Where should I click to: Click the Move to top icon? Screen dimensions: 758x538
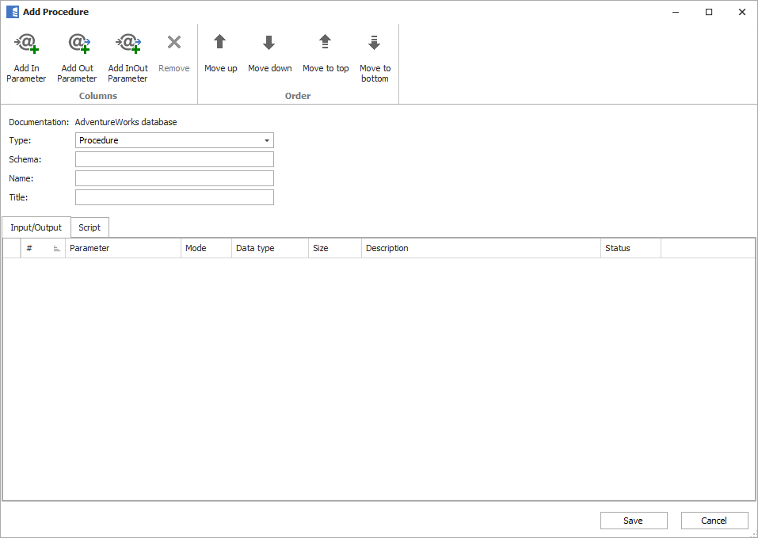coord(325,43)
